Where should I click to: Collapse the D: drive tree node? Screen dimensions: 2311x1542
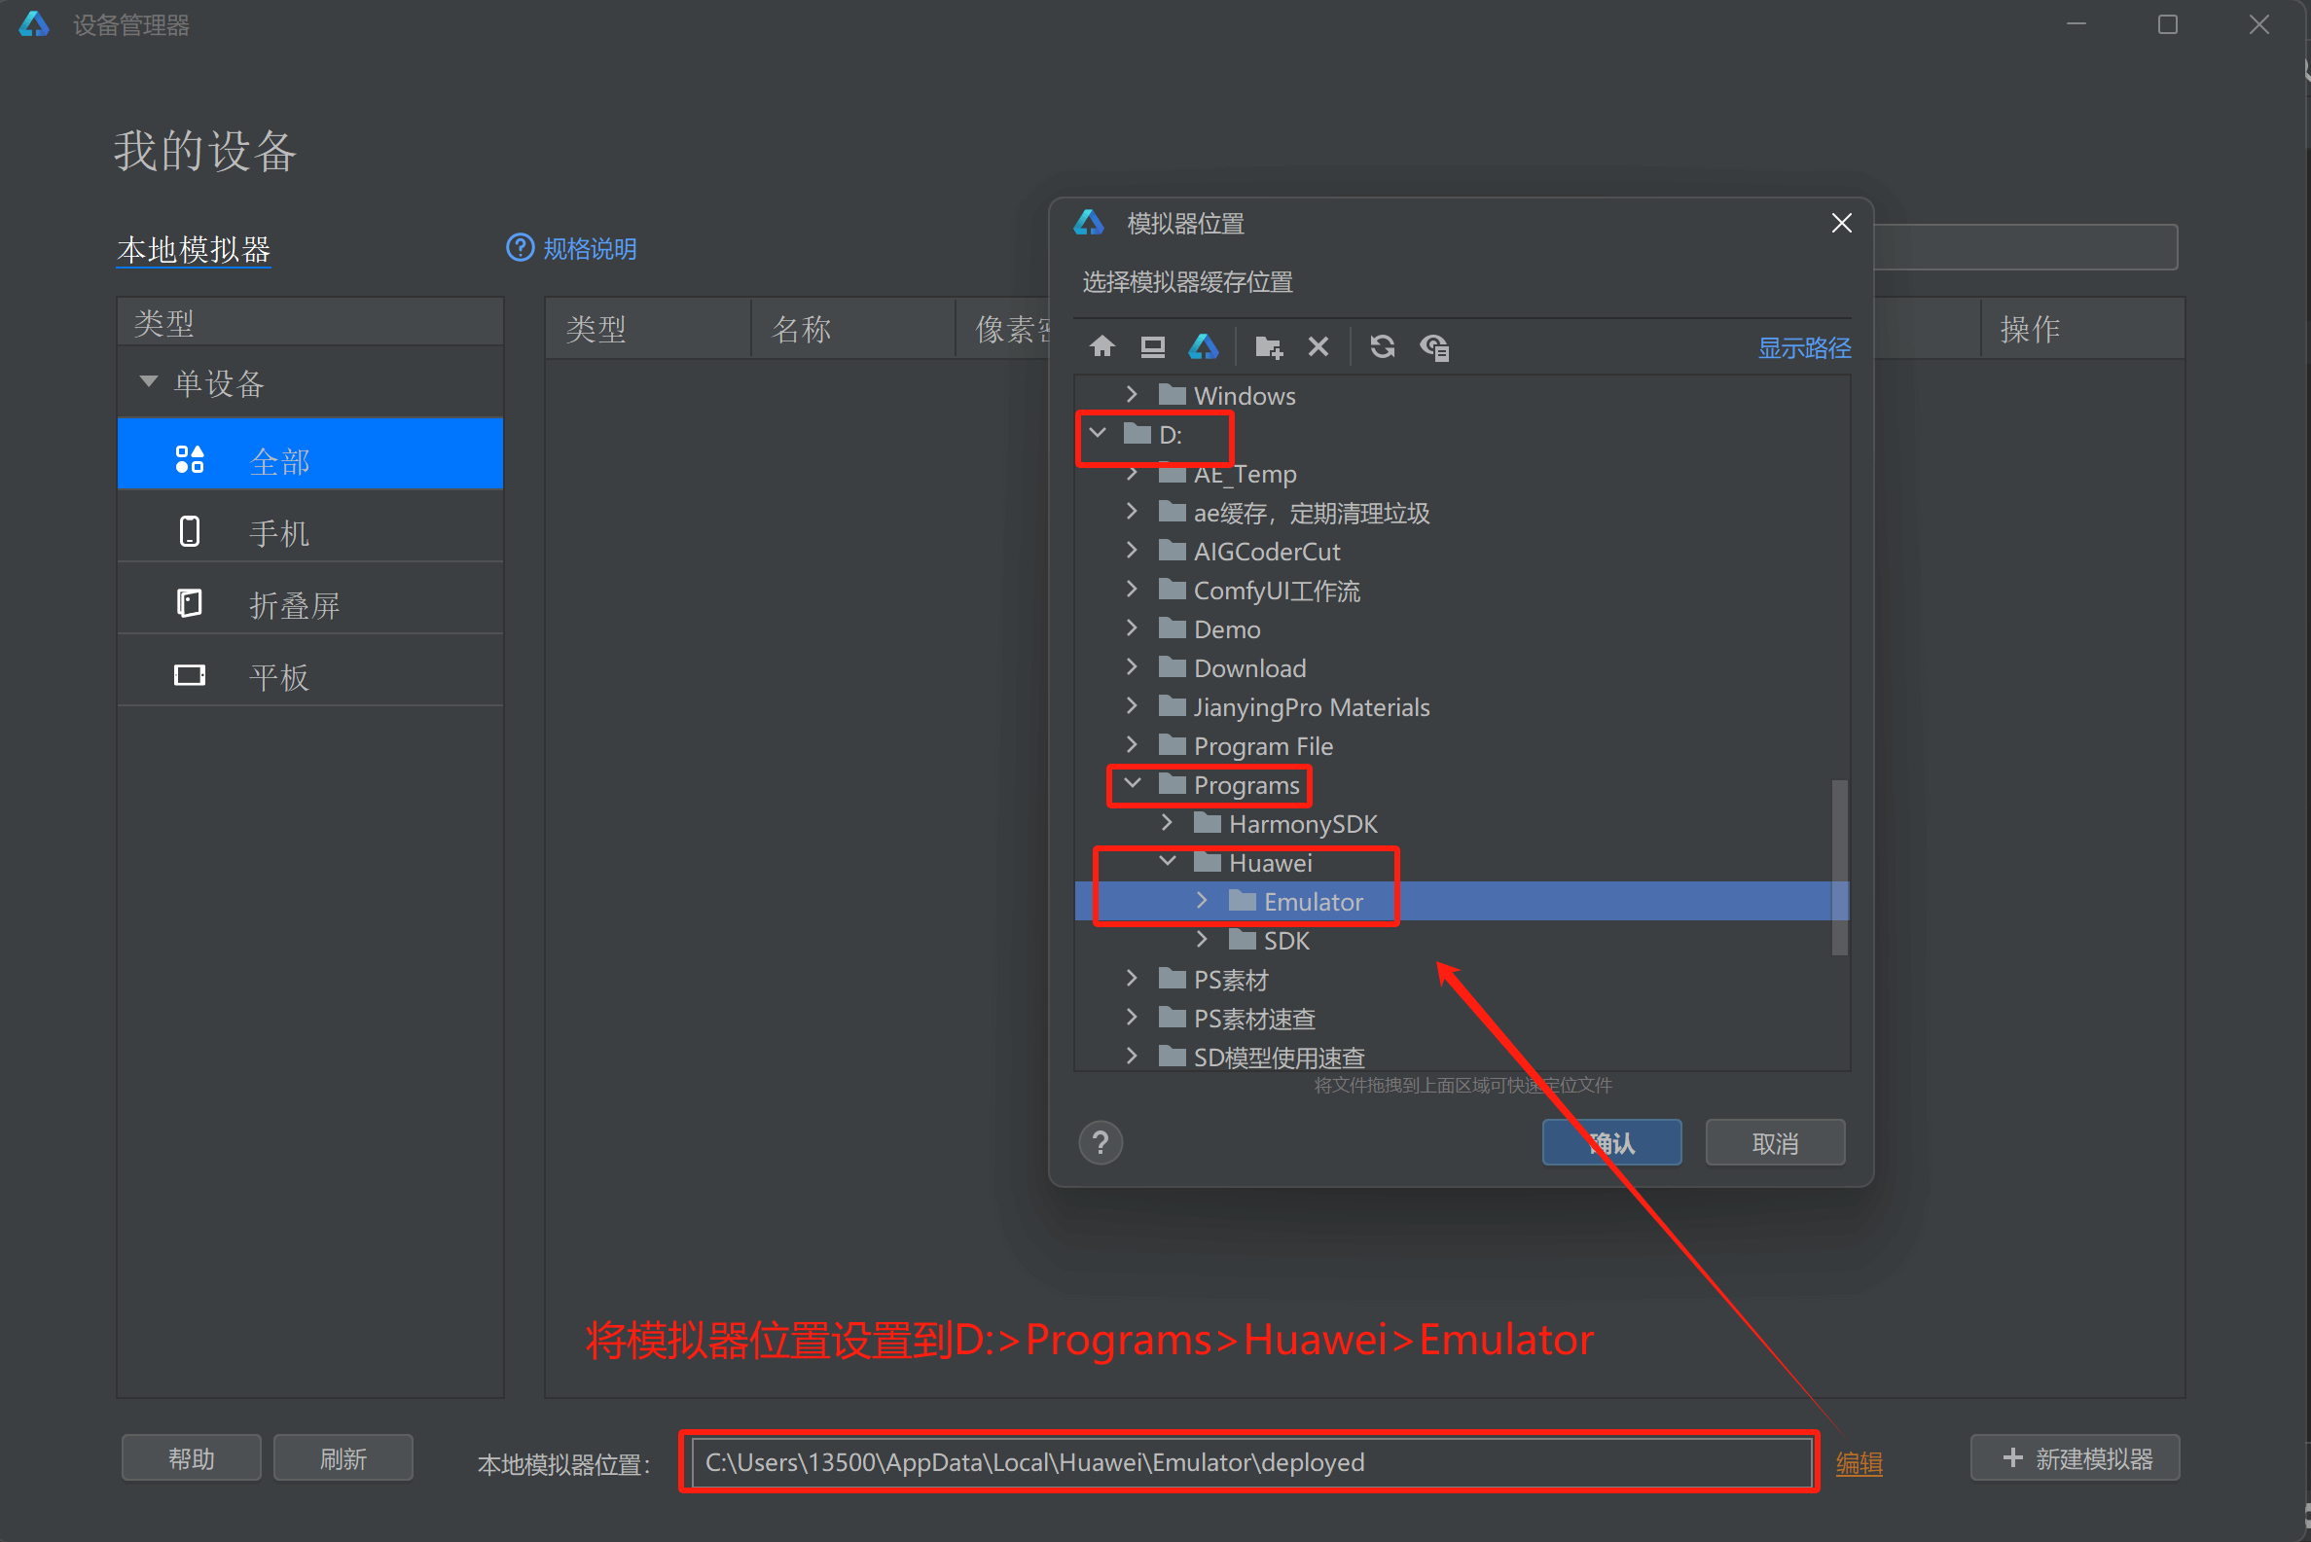(x=1098, y=434)
